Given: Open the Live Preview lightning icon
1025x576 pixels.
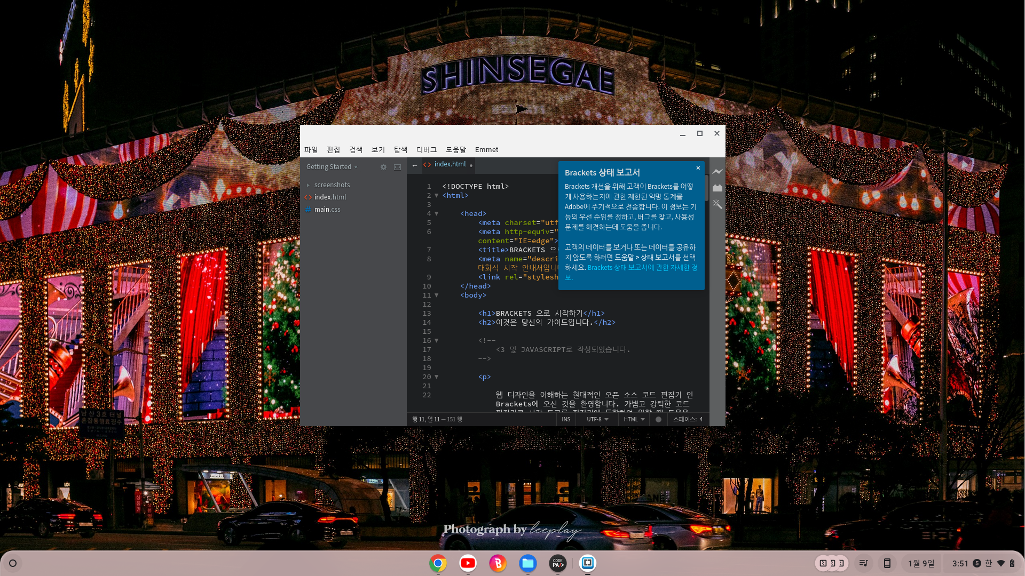Looking at the screenshot, I should [x=717, y=172].
